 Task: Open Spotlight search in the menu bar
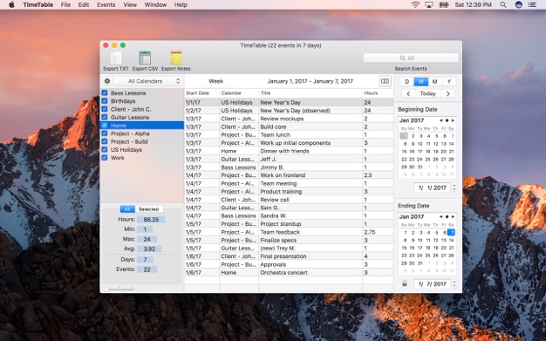503,5
